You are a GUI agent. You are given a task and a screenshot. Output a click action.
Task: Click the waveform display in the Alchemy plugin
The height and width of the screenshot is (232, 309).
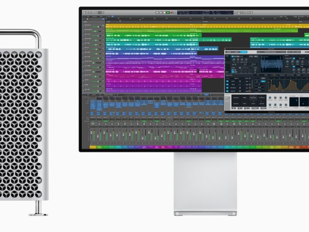click(x=272, y=64)
